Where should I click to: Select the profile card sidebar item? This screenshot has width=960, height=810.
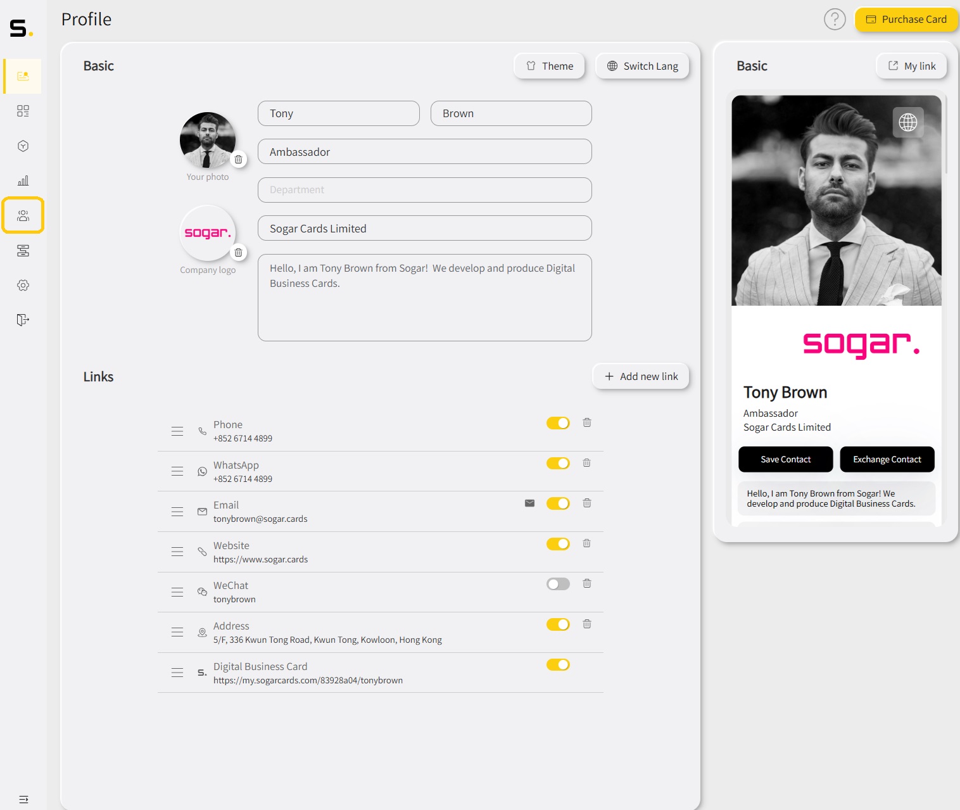point(23,77)
